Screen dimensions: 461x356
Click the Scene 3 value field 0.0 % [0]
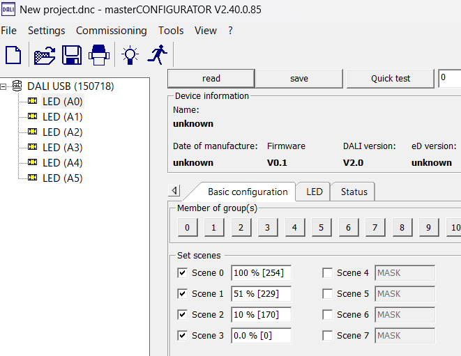pyautogui.click(x=261, y=335)
